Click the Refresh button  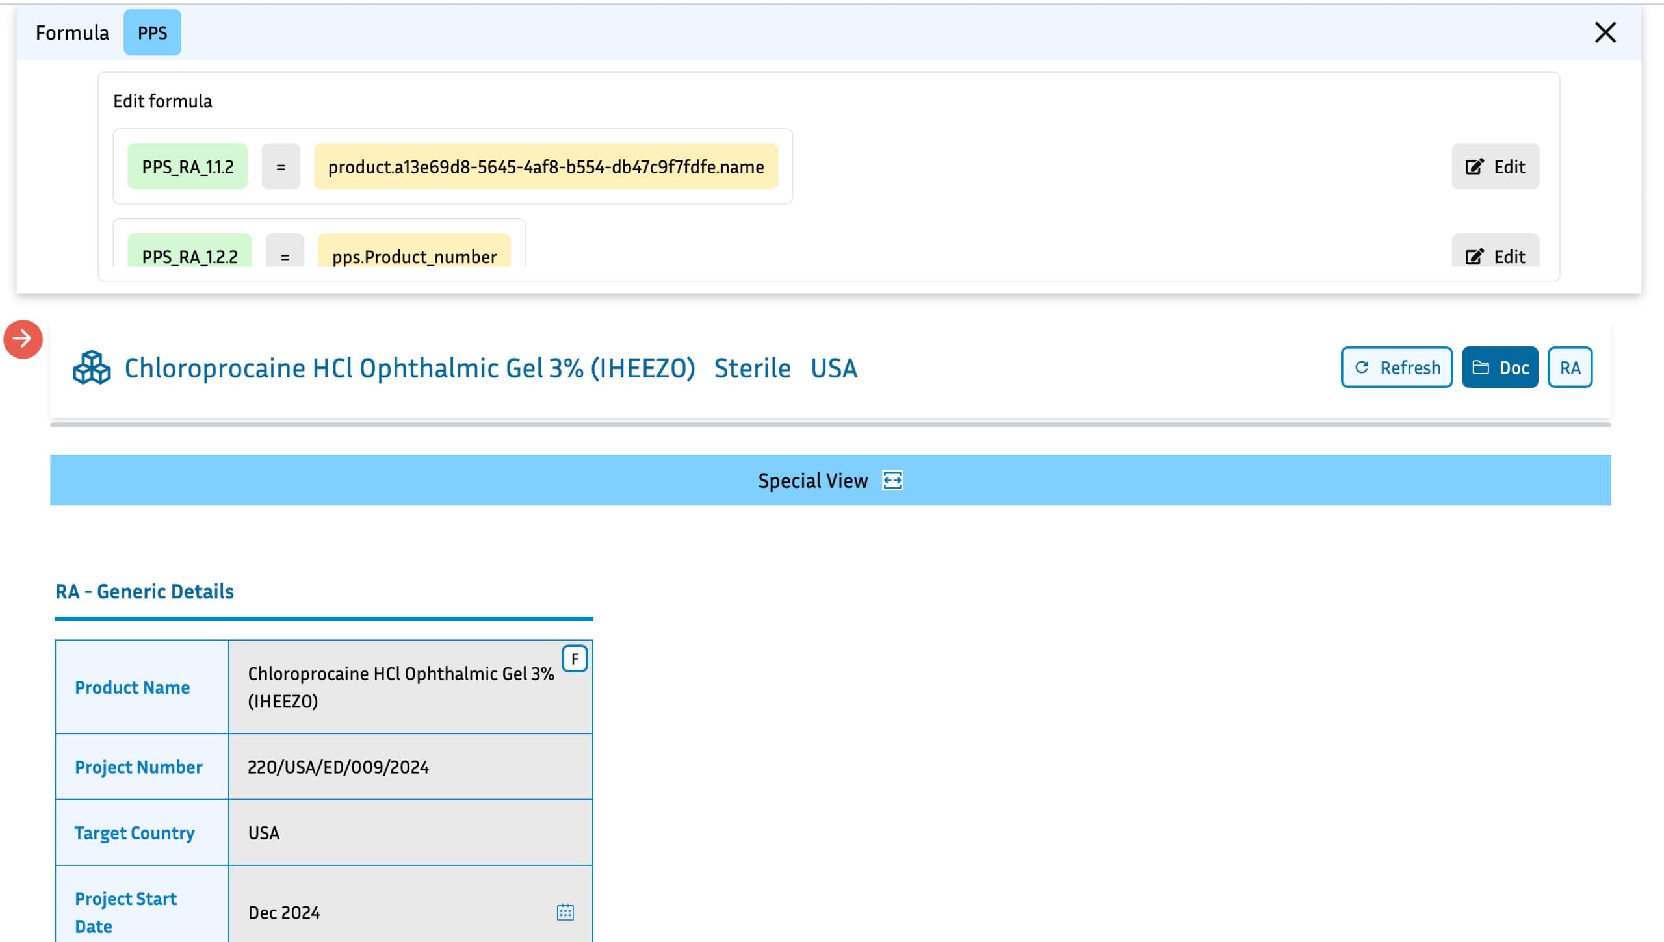tap(1396, 368)
